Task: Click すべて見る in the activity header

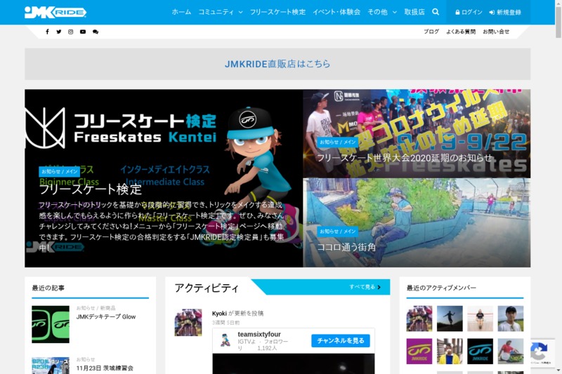Action: coord(365,287)
